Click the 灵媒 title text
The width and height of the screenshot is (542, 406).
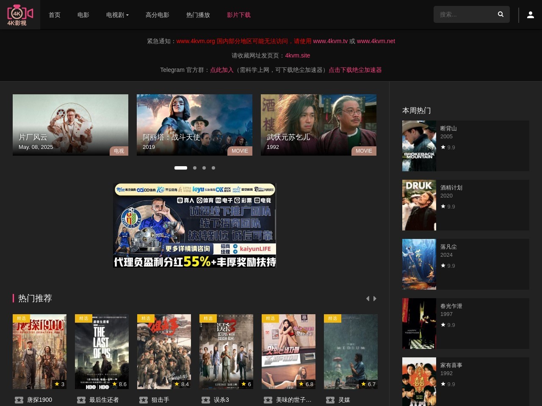coord(344,400)
